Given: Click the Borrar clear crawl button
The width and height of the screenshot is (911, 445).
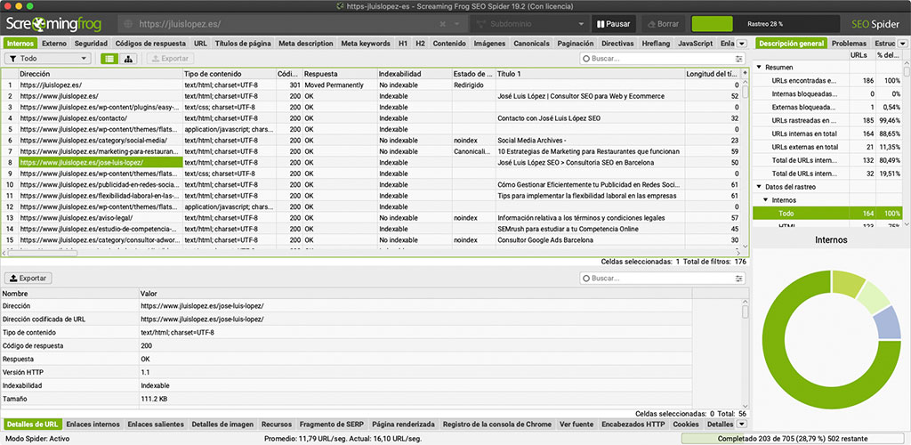Looking at the screenshot, I should (664, 24).
